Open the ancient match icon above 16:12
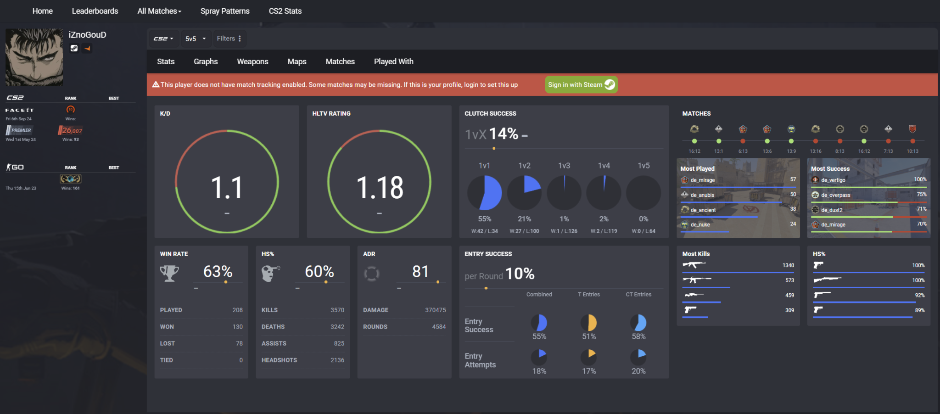 pyautogui.click(x=694, y=129)
